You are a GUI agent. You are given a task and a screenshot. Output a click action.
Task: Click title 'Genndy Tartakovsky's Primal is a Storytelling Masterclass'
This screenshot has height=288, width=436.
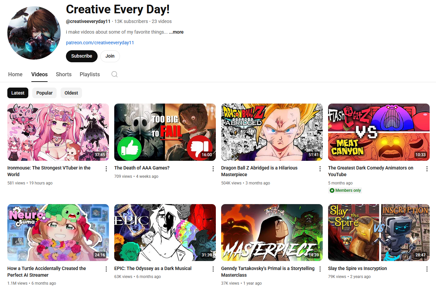tap(268, 272)
